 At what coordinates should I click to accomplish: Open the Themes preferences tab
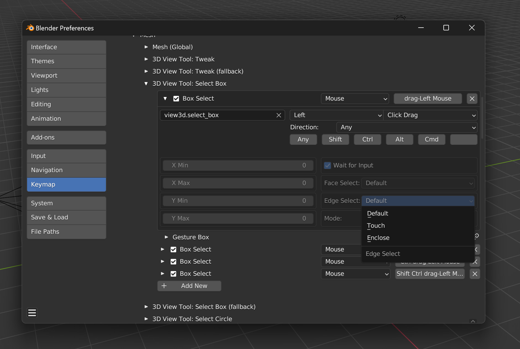[x=66, y=61]
